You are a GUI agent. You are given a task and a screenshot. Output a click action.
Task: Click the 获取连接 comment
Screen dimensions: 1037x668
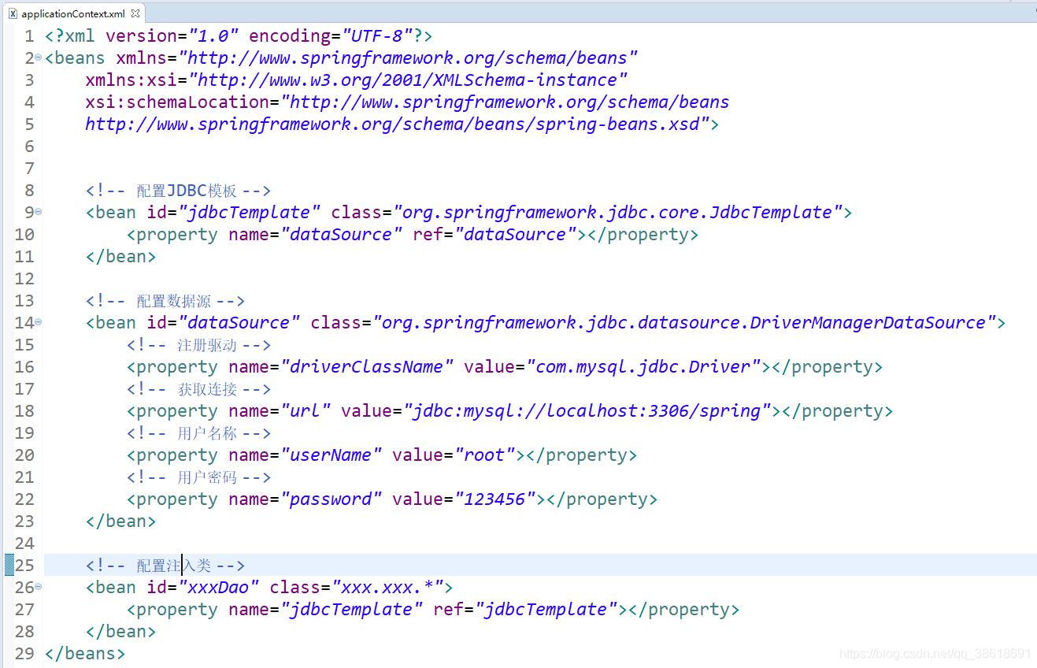coord(198,389)
